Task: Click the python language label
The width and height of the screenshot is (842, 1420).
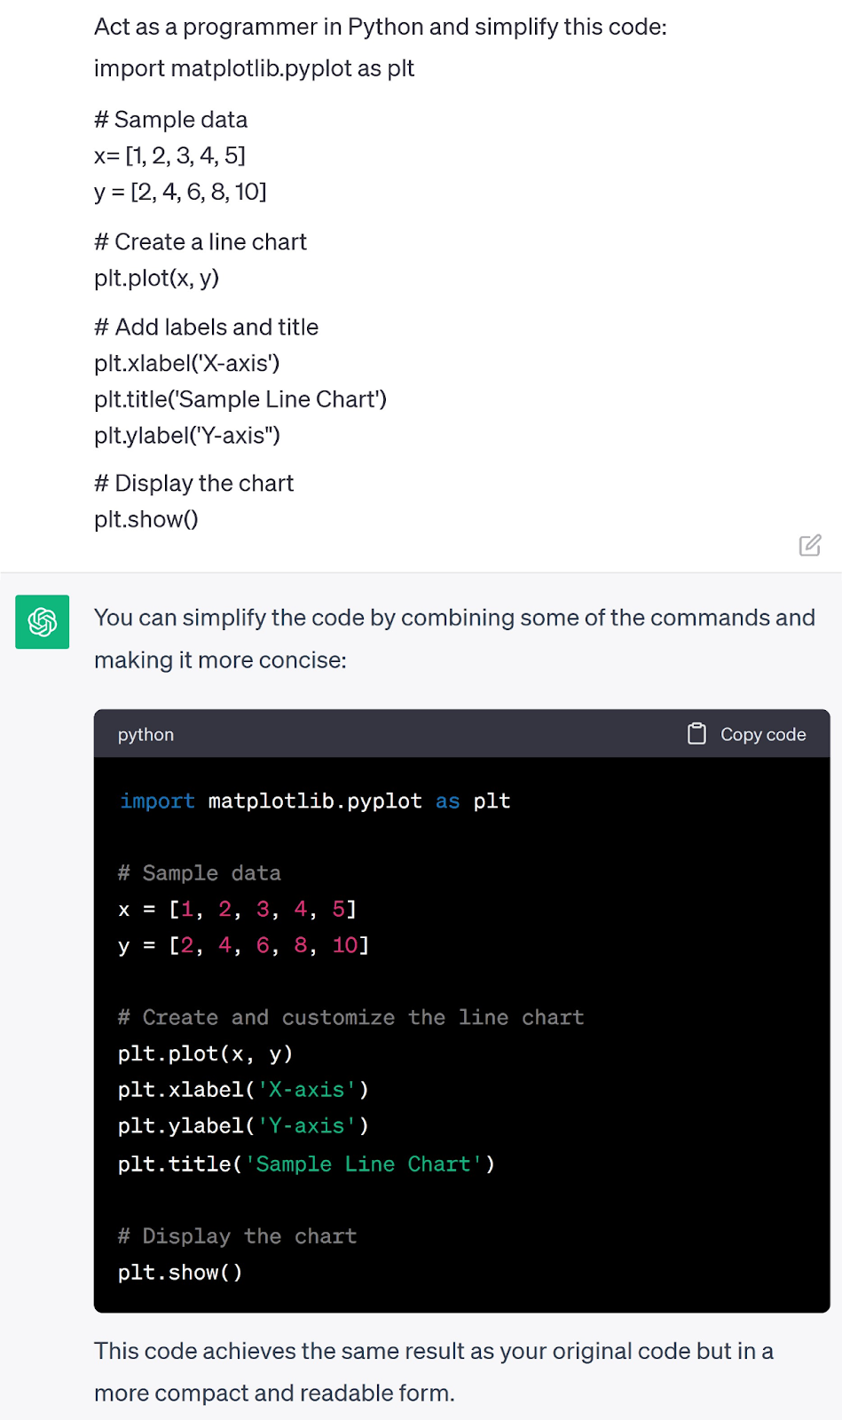Action: (146, 735)
